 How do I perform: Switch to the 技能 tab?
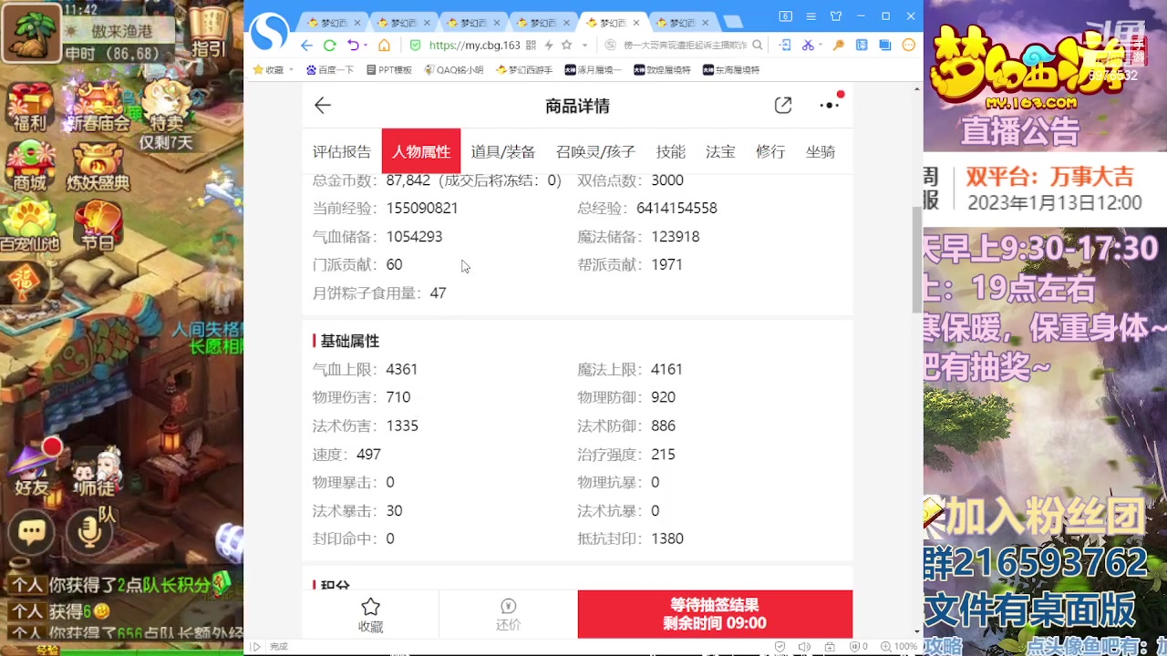(x=671, y=152)
